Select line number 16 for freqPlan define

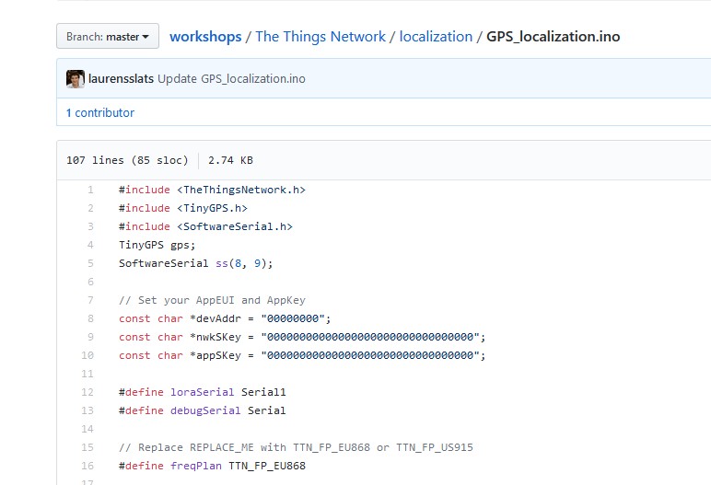click(88, 466)
